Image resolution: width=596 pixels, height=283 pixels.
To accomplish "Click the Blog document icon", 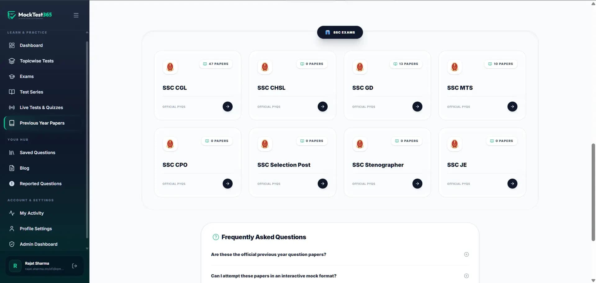I will click(x=12, y=168).
